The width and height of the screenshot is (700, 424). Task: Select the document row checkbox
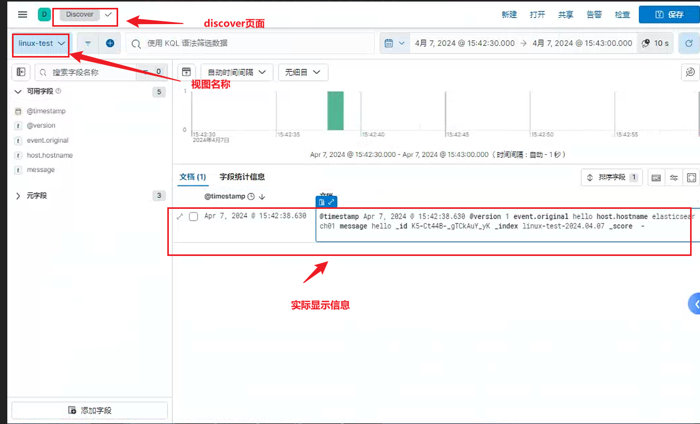[x=193, y=216]
